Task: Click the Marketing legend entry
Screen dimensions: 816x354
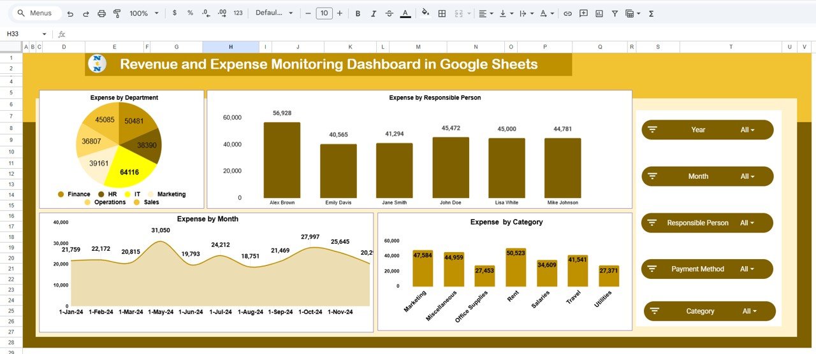Action: click(166, 194)
